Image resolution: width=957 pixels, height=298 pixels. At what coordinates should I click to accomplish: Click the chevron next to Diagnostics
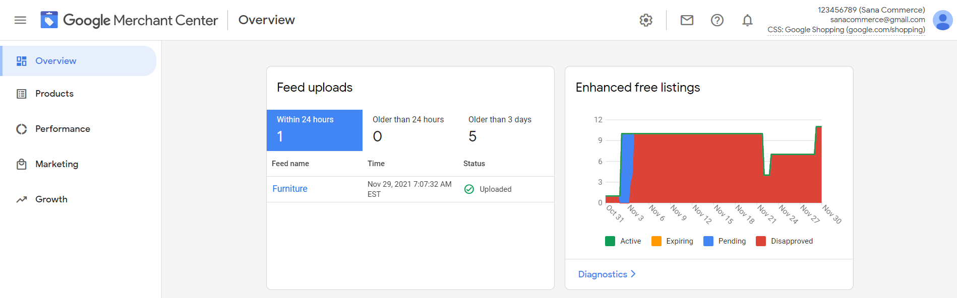(x=633, y=274)
